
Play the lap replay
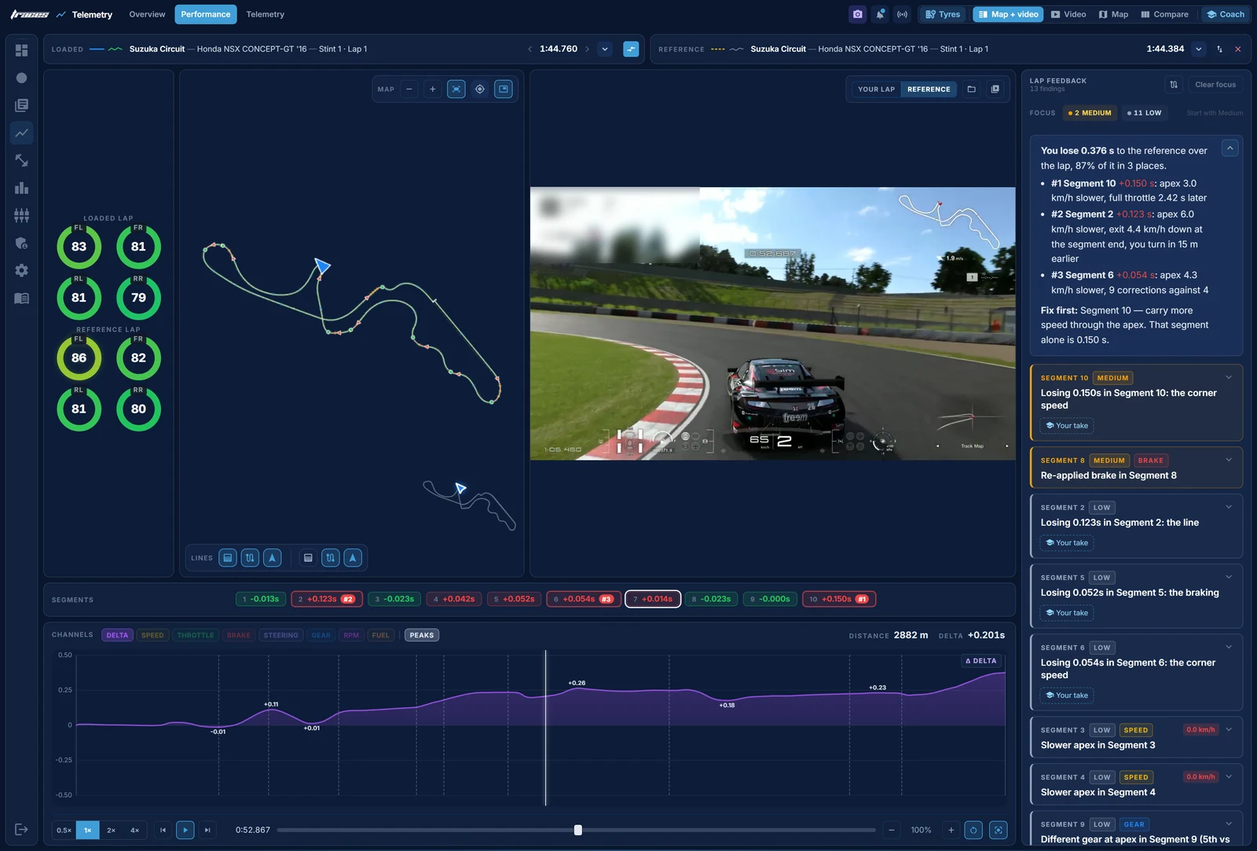pos(185,830)
